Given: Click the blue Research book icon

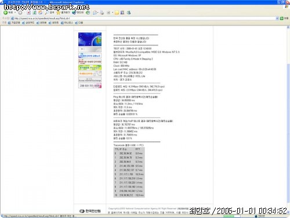Looking at the screenshot, I should [122, 13].
